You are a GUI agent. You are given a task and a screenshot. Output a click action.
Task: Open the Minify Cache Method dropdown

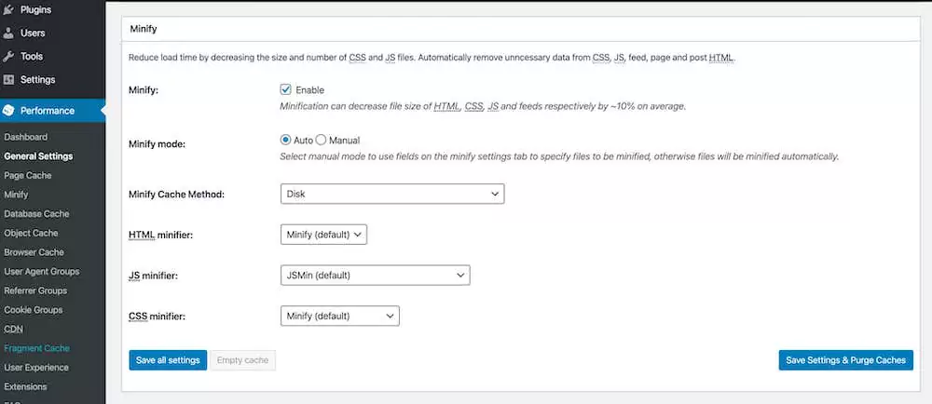pos(391,195)
